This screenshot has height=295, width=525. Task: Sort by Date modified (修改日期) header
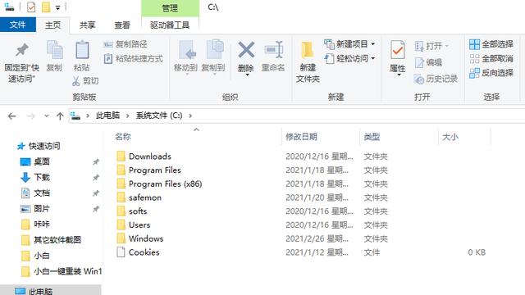click(301, 137)
